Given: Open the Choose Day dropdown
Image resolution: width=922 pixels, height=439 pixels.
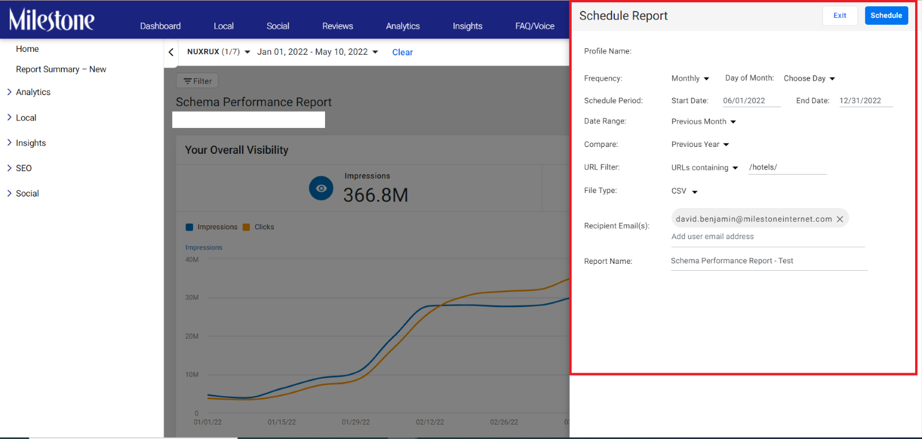Looking at the screenshot, I should click(x=809, y=78).
